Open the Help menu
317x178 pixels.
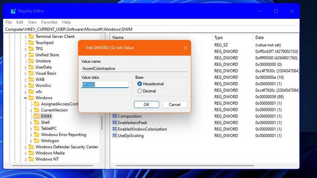(x=66, y=22)
